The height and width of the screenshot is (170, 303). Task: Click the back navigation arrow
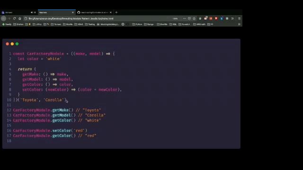click(x=3, y=18)
